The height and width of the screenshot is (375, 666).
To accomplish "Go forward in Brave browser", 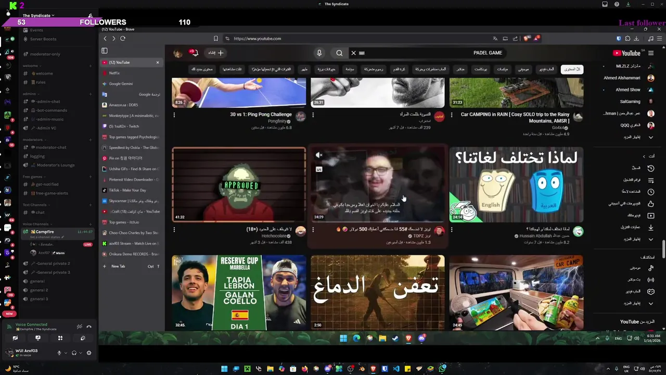I will coord(113,39).
